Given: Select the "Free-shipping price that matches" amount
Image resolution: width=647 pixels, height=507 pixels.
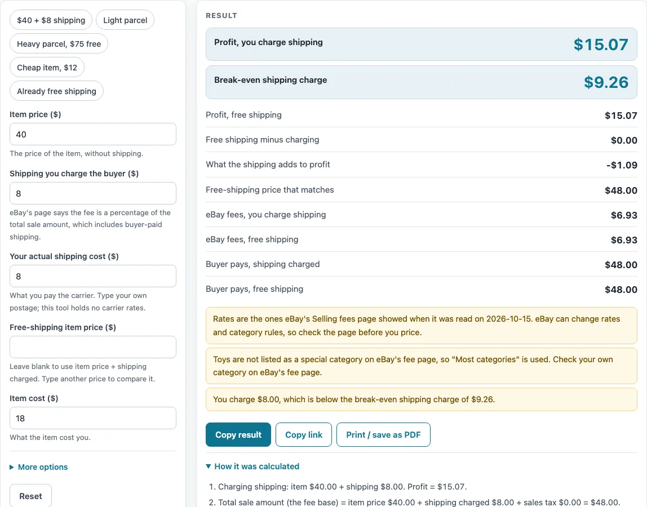Looking at the screenshot, I should point(621,190).
